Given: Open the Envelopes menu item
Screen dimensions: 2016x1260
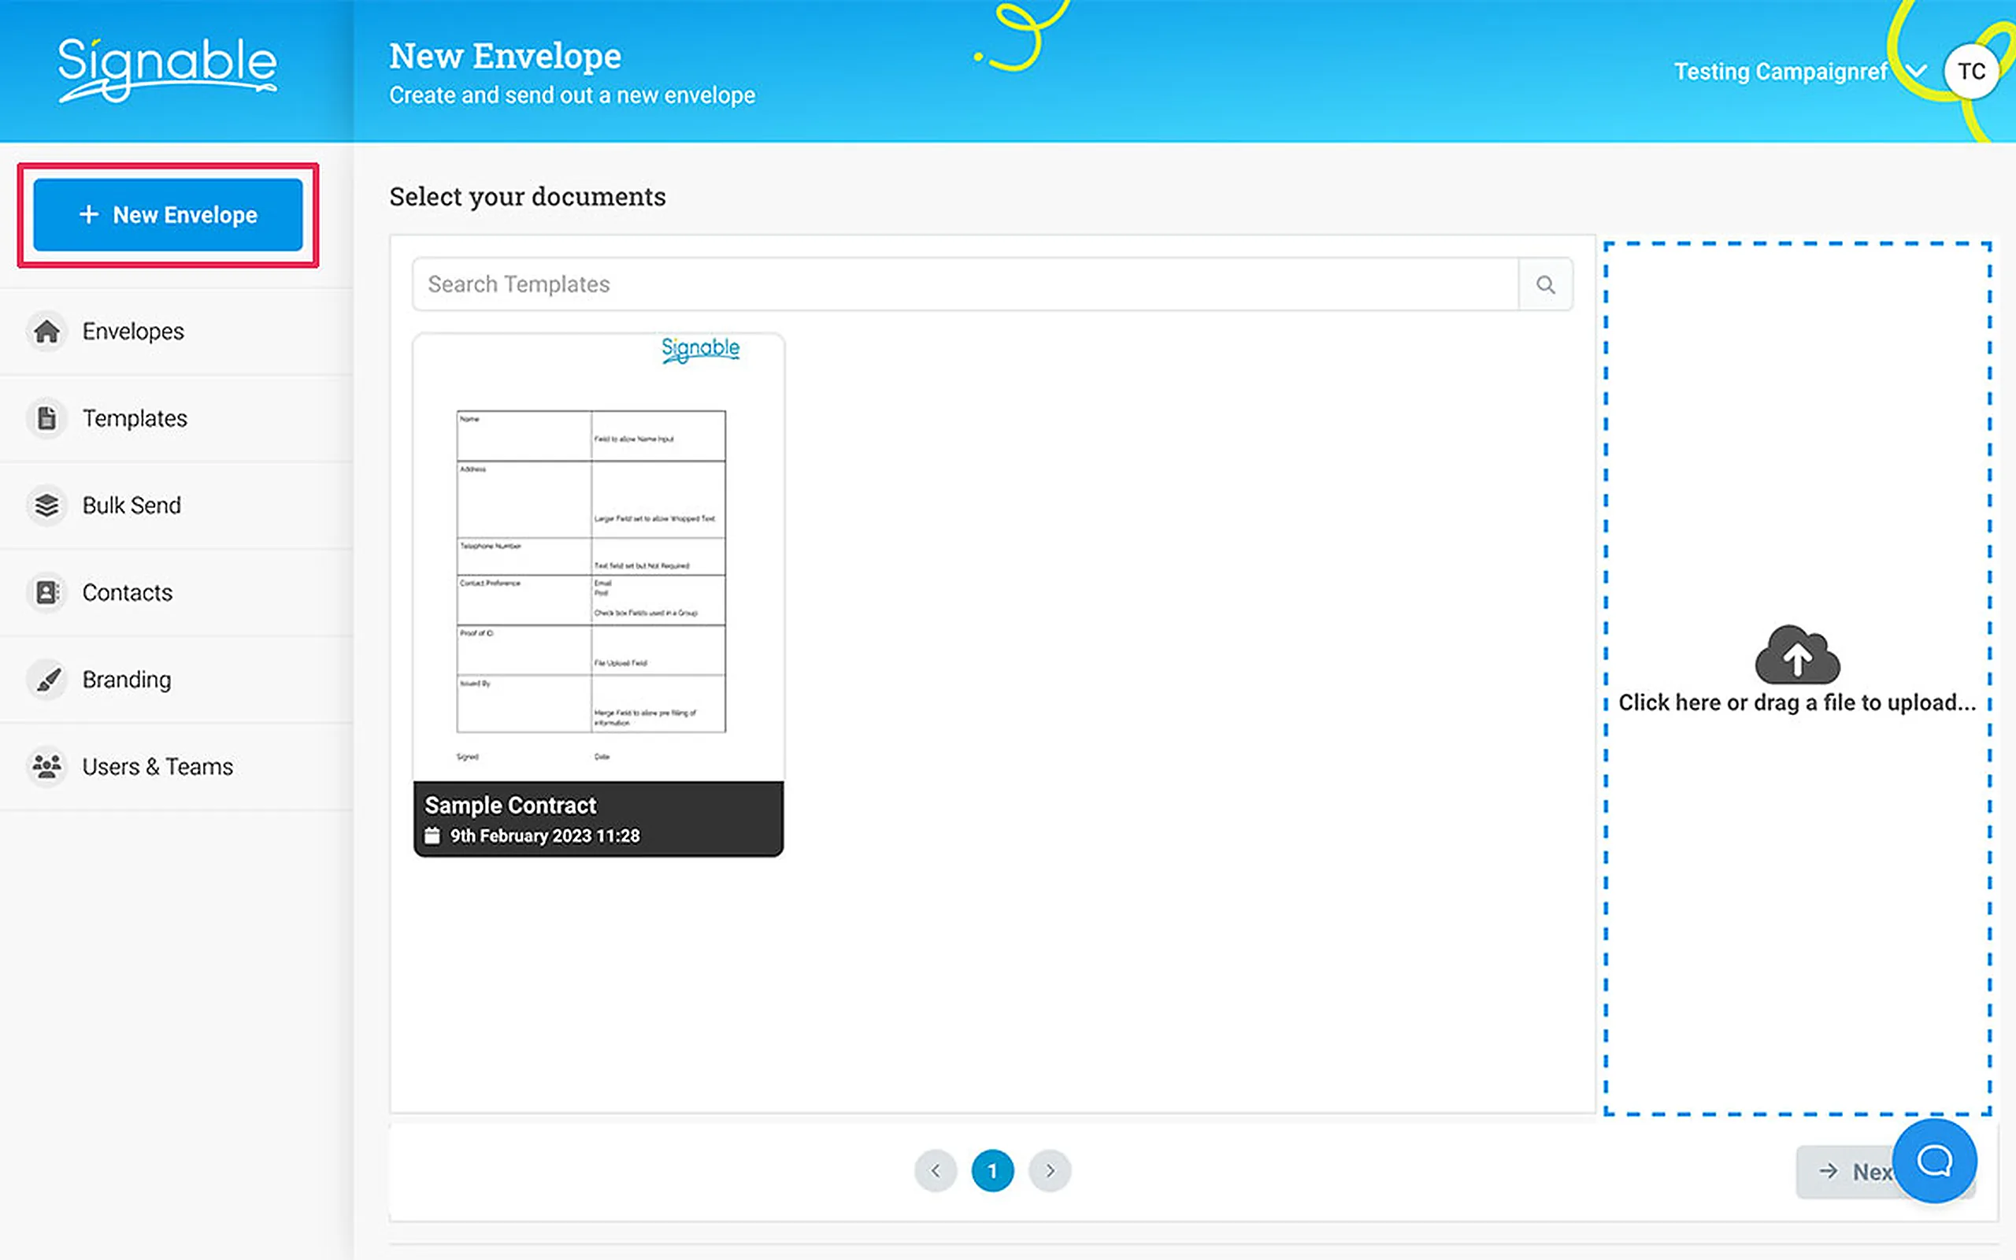Looking at the screenshot, I should pos(176,332).
